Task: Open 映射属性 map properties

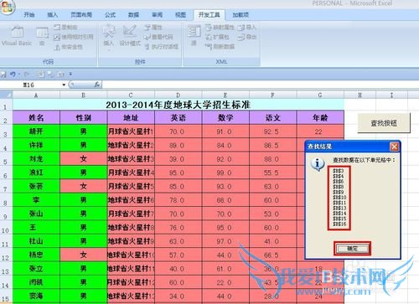Action: point(220,28)
